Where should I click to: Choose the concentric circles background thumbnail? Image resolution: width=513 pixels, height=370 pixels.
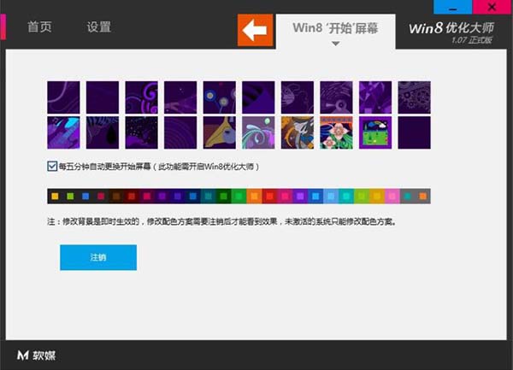tap(180, 132)
